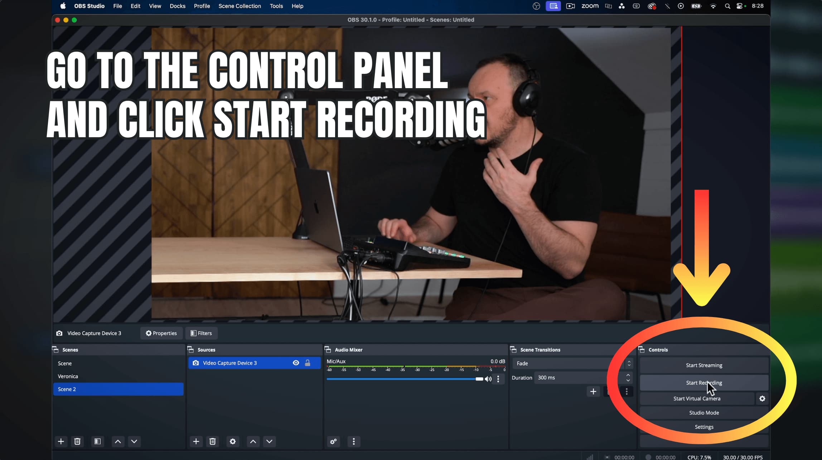Screen dimensions: 822x460
Task: Open transition properties three-dot menu
Action: pos(627,392)
